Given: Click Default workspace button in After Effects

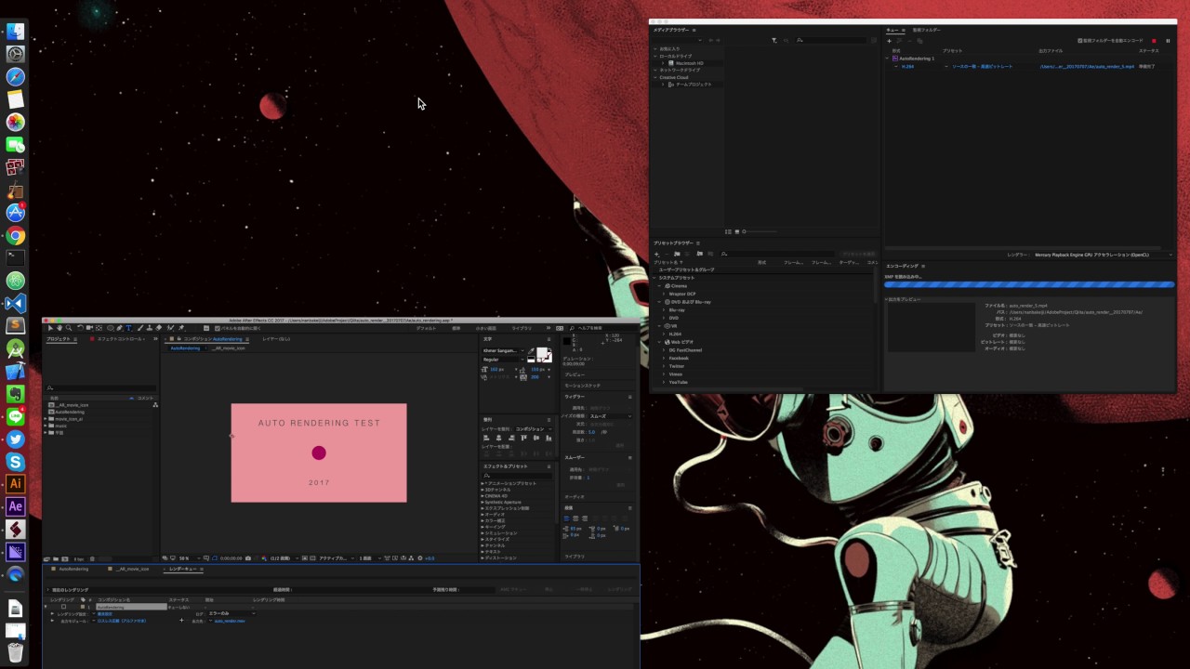Looking at the screenshot, I should coord(426,328).
